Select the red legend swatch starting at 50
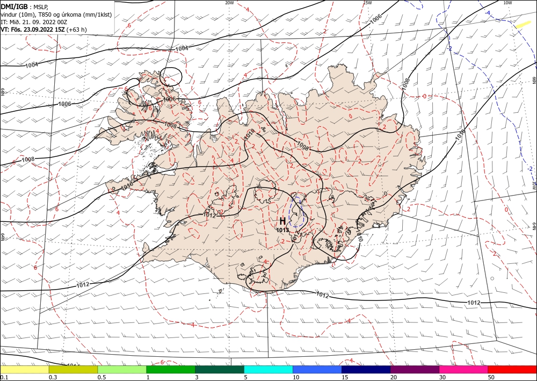The image size is (537, 381). pyautogui.click(x=512, y=369)
